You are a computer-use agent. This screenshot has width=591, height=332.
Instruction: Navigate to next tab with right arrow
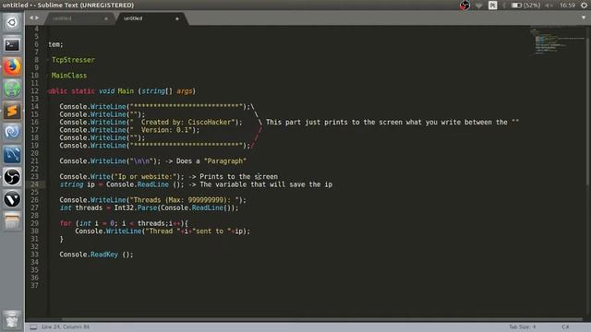(37, 18)
